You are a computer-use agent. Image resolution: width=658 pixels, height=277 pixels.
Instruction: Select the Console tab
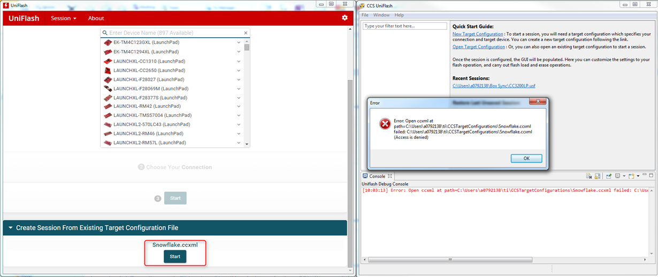pyautogui.click(x=377, y=176)
